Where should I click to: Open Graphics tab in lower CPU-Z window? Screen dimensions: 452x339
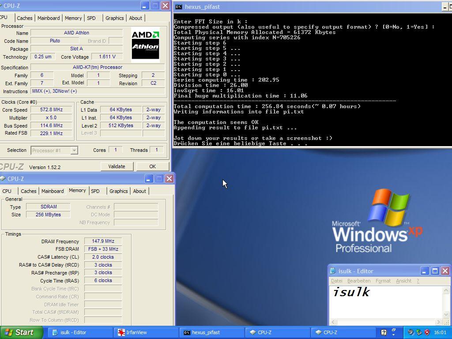118,191
